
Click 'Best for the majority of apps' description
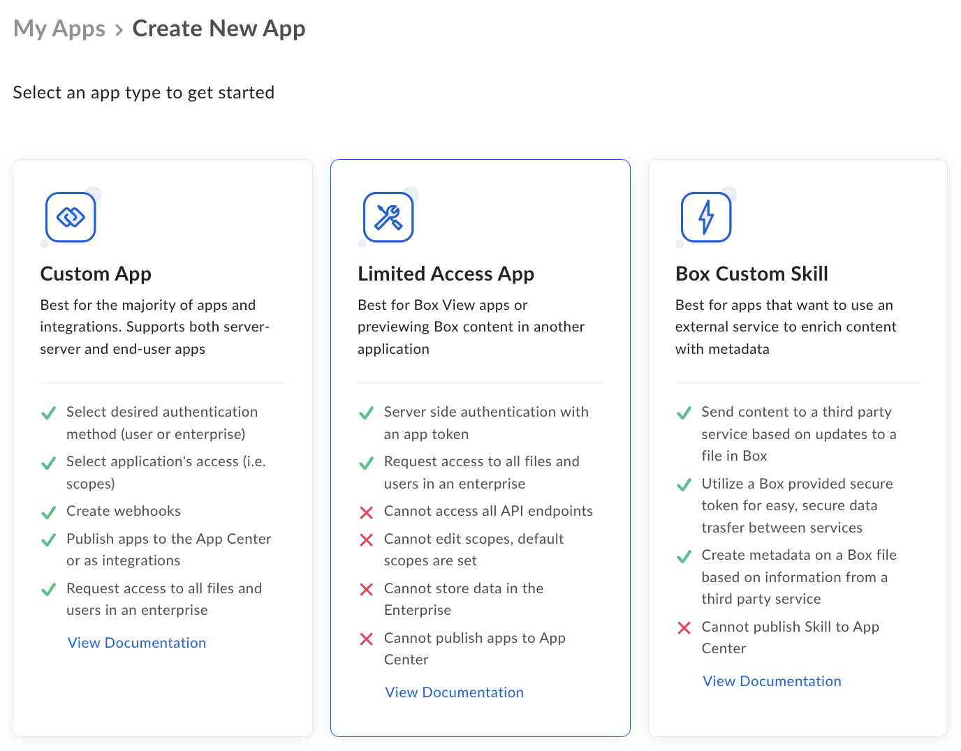(155, 327)
